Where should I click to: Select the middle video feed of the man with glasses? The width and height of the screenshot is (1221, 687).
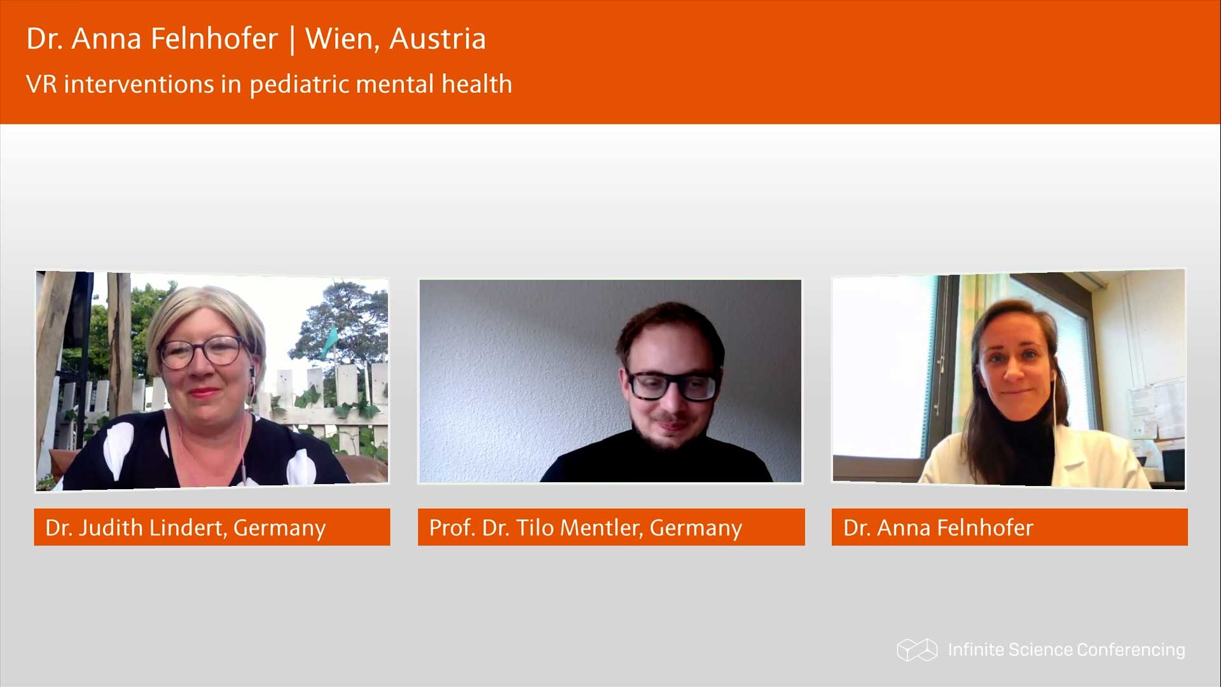pos(610,381)
